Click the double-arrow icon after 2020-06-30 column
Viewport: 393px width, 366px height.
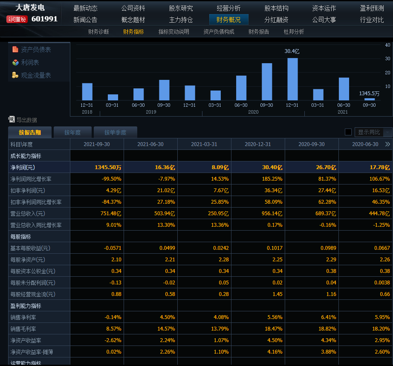[x=387, y=144]
